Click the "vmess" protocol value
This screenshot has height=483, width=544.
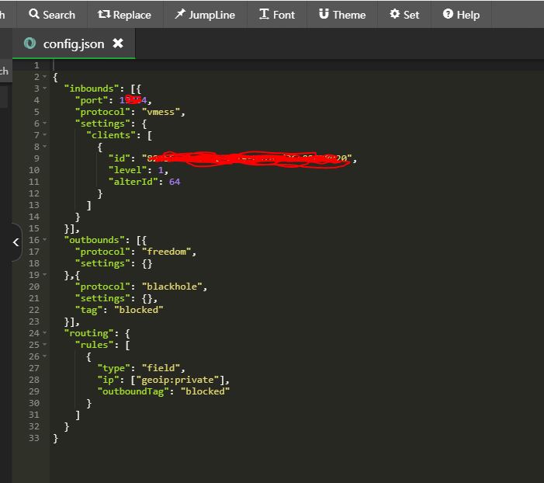tap(161, 112)
